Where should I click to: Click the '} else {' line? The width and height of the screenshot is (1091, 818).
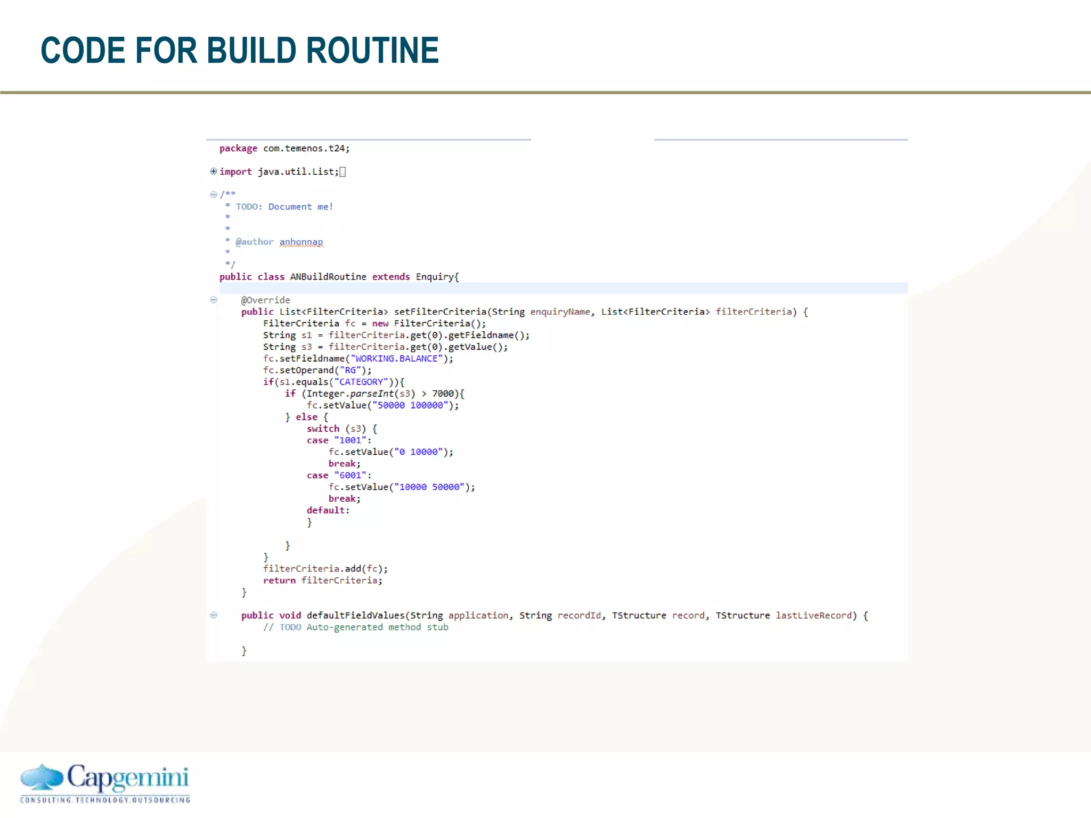click(306, 417)
